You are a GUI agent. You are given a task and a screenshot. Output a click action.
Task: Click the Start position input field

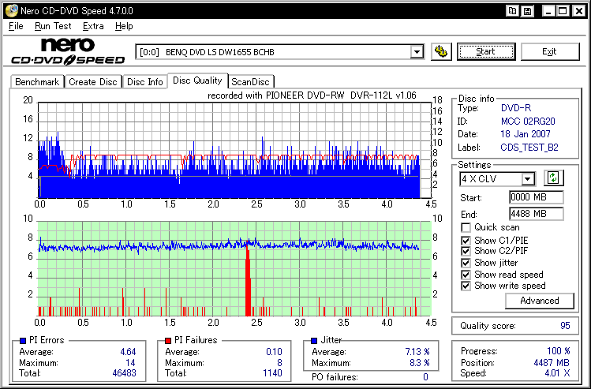coord(536,197)
